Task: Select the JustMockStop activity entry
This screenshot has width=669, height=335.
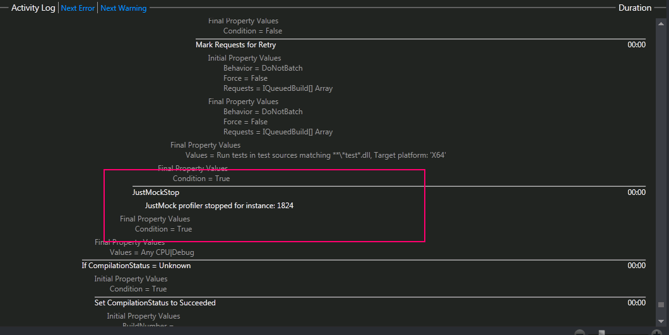Action: point(155,192)
